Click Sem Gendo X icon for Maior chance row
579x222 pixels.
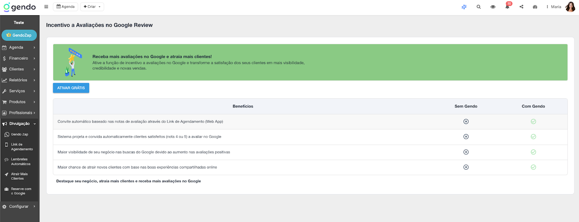[466, 167]
